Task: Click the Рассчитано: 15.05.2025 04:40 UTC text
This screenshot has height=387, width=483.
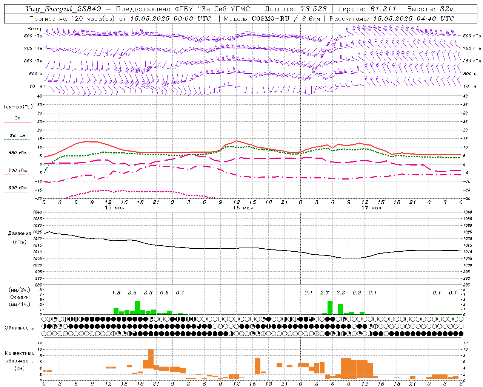Action: click(x=392, y=19)
